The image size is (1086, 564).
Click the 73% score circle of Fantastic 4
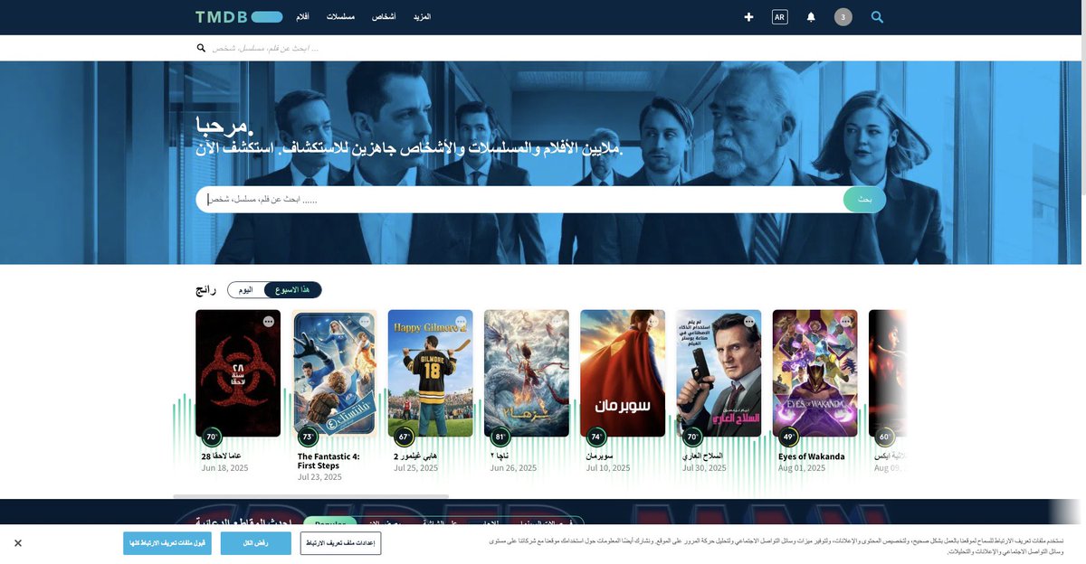click(308, 437)
